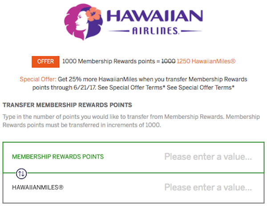This screenshot has width=267, height=206.
Task: Click the orange OFFER badge
Action: click(x=45, y=62)
